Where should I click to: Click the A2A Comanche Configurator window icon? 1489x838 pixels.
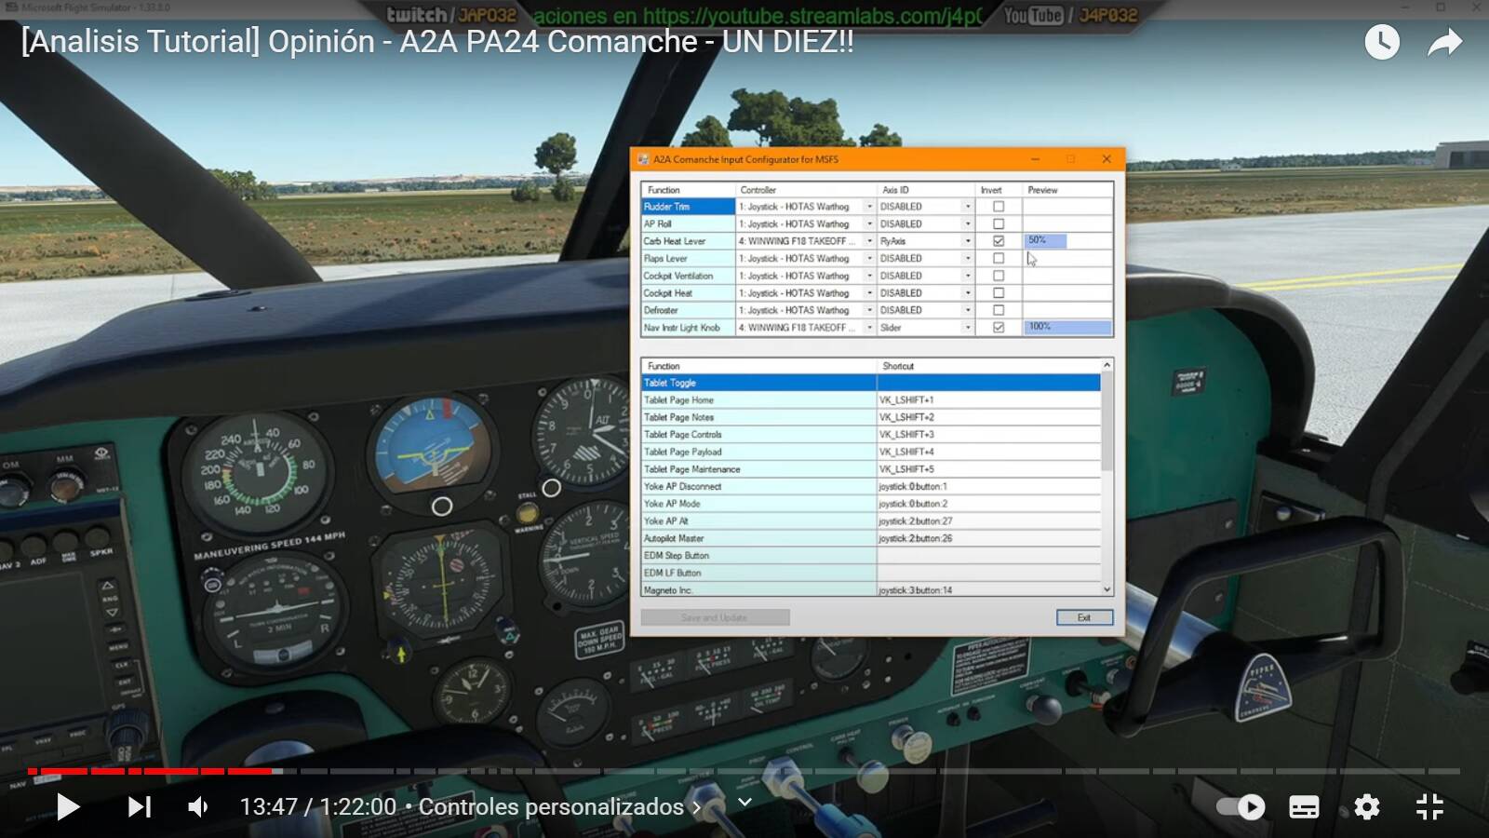pyautogui.click(x=643, y=159)
